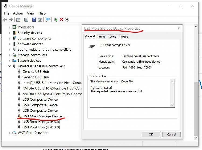
Task: Show or hide the console tree icon
Action: coord(18,20)
